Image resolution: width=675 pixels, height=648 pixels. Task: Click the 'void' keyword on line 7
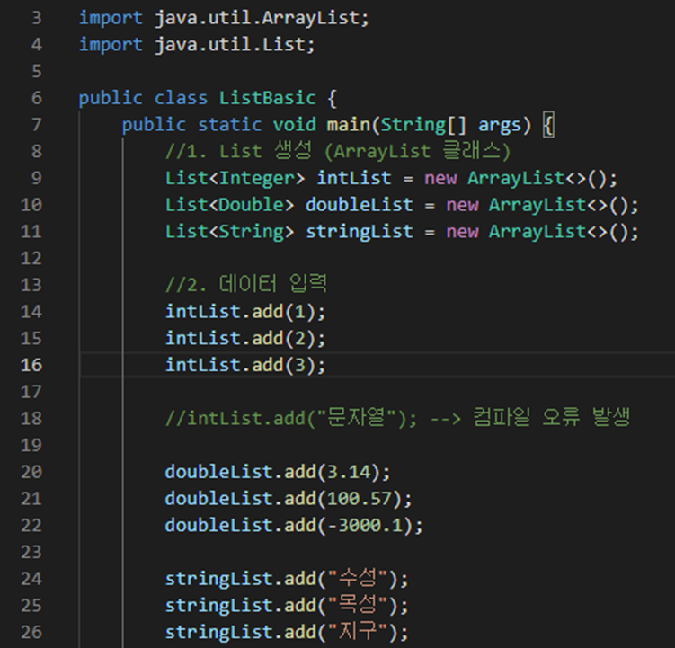click(295, 125)
